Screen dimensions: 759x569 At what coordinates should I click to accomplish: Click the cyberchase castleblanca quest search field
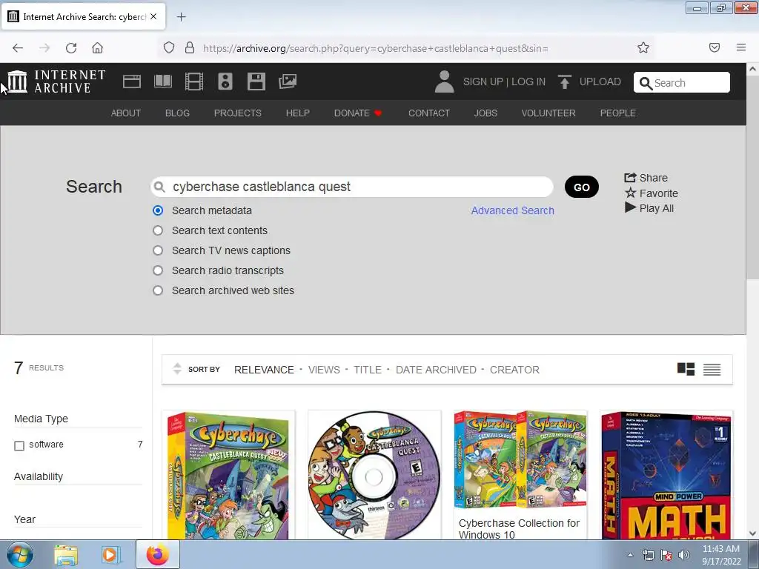(352, 187)
